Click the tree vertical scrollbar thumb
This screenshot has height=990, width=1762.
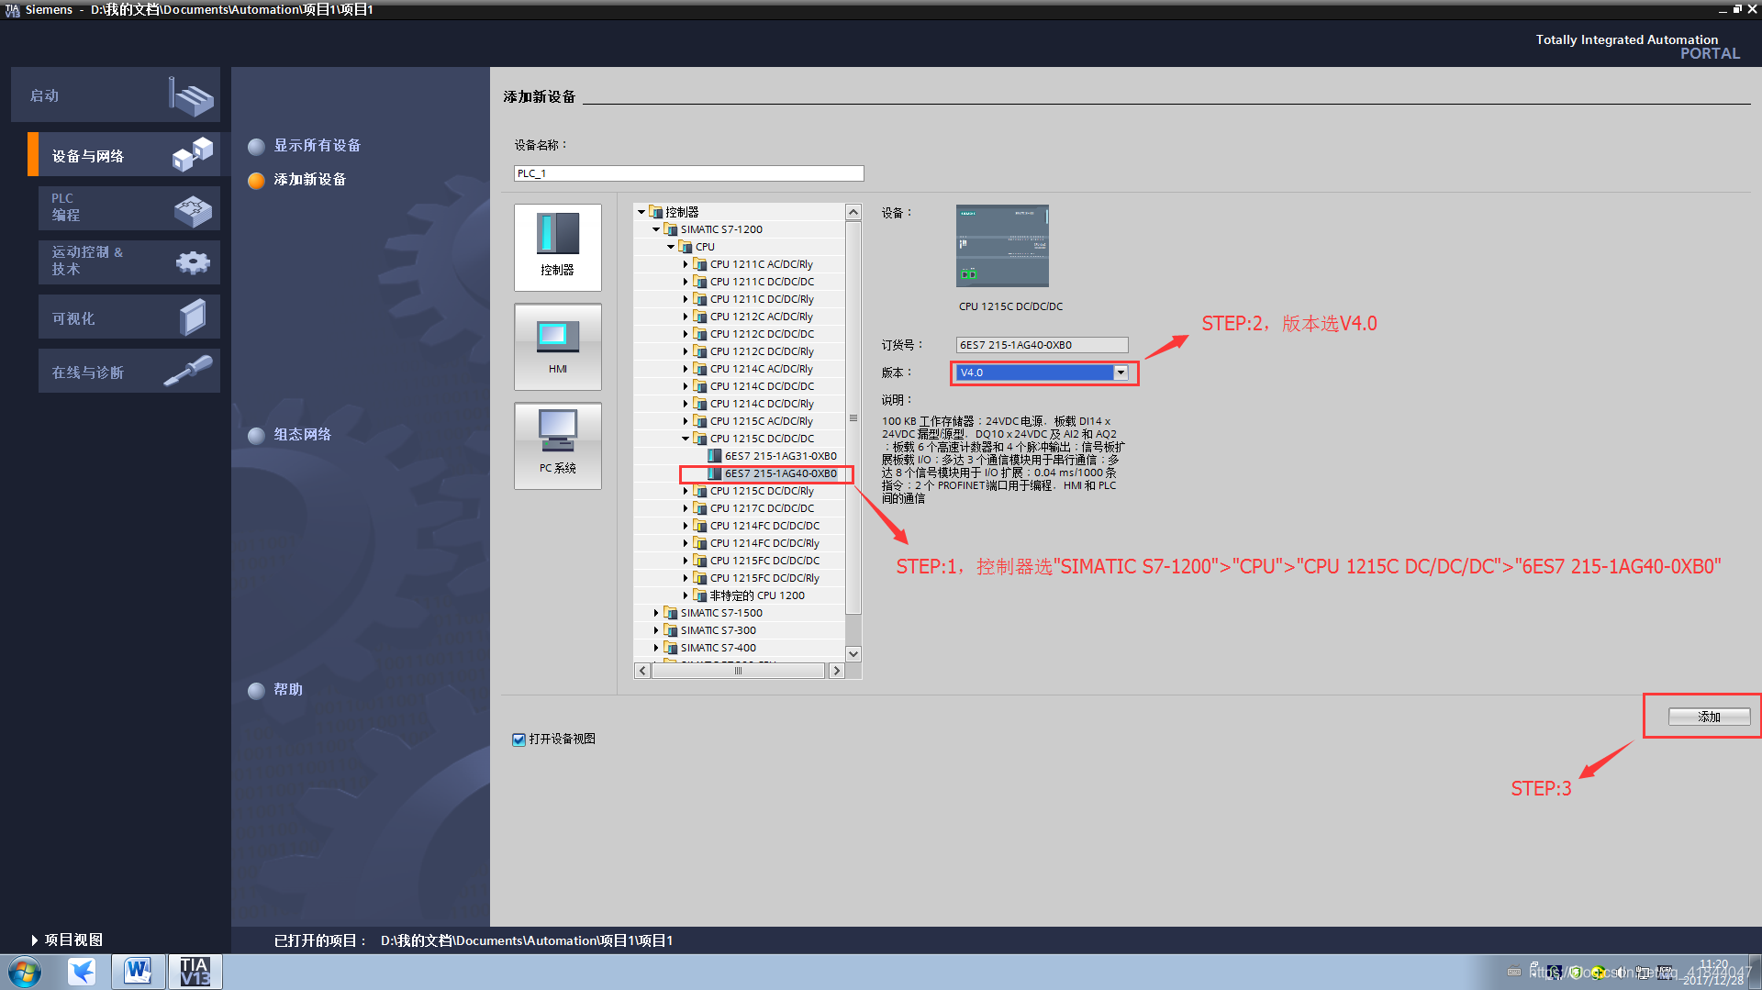(x=853, y=417)
